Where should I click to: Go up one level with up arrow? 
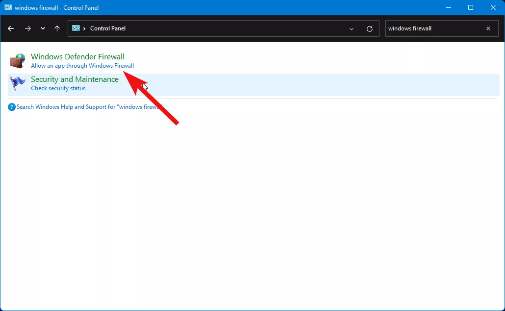(x=57, y=28)
